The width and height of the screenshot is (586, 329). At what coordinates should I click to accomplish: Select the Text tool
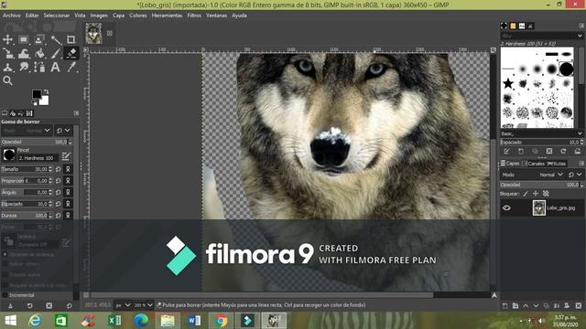(x=56, y=67)
